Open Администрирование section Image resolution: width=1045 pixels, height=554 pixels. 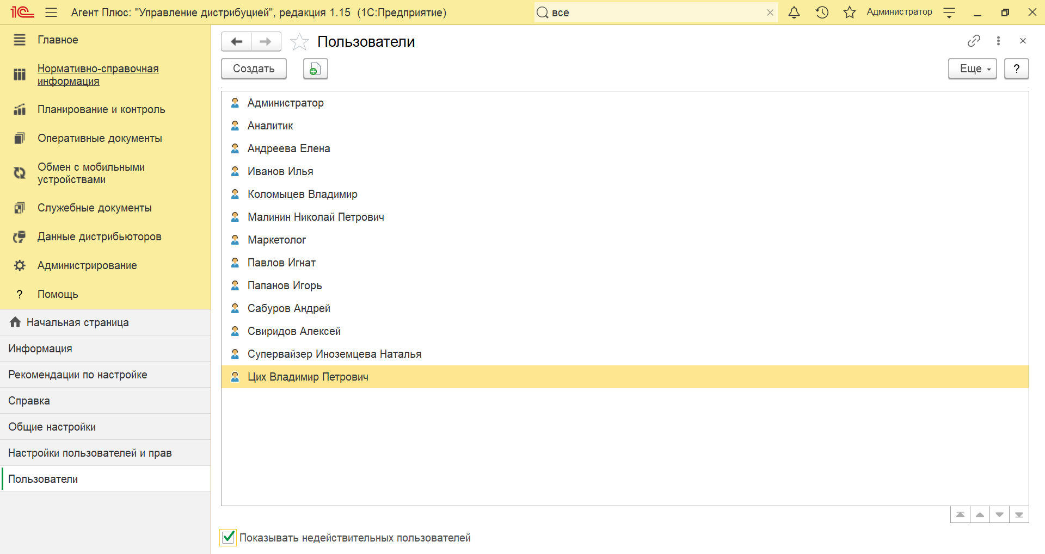click(x=87, y=265)
